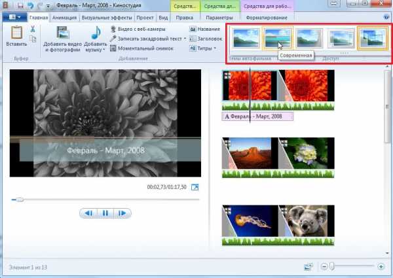Zoom in the timeline with plus button
The width and height of the screenshot is (393, 278).
[381, 267]
